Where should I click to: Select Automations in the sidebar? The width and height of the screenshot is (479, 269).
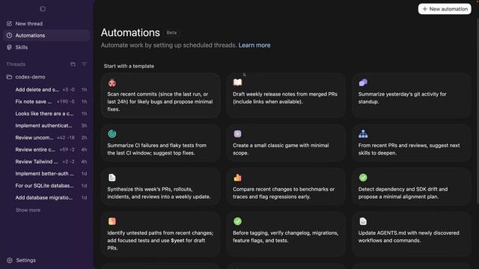(46, 35)
